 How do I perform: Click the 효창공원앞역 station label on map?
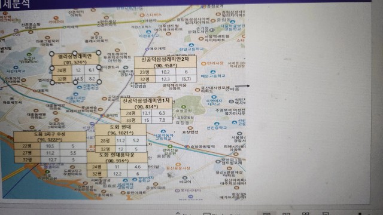pyautogui.click(x=202, y=146)
